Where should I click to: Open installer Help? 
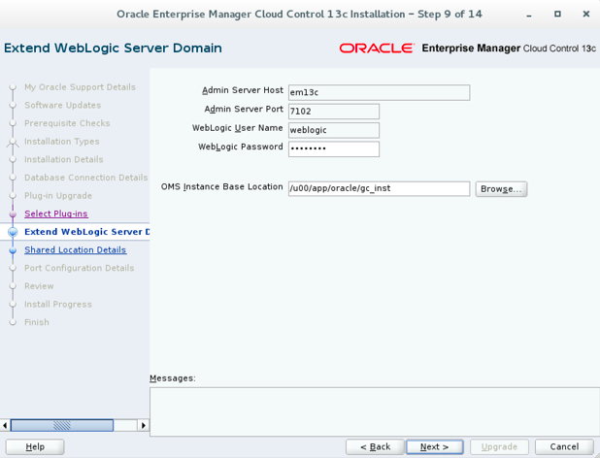click(x=35, y=446)
